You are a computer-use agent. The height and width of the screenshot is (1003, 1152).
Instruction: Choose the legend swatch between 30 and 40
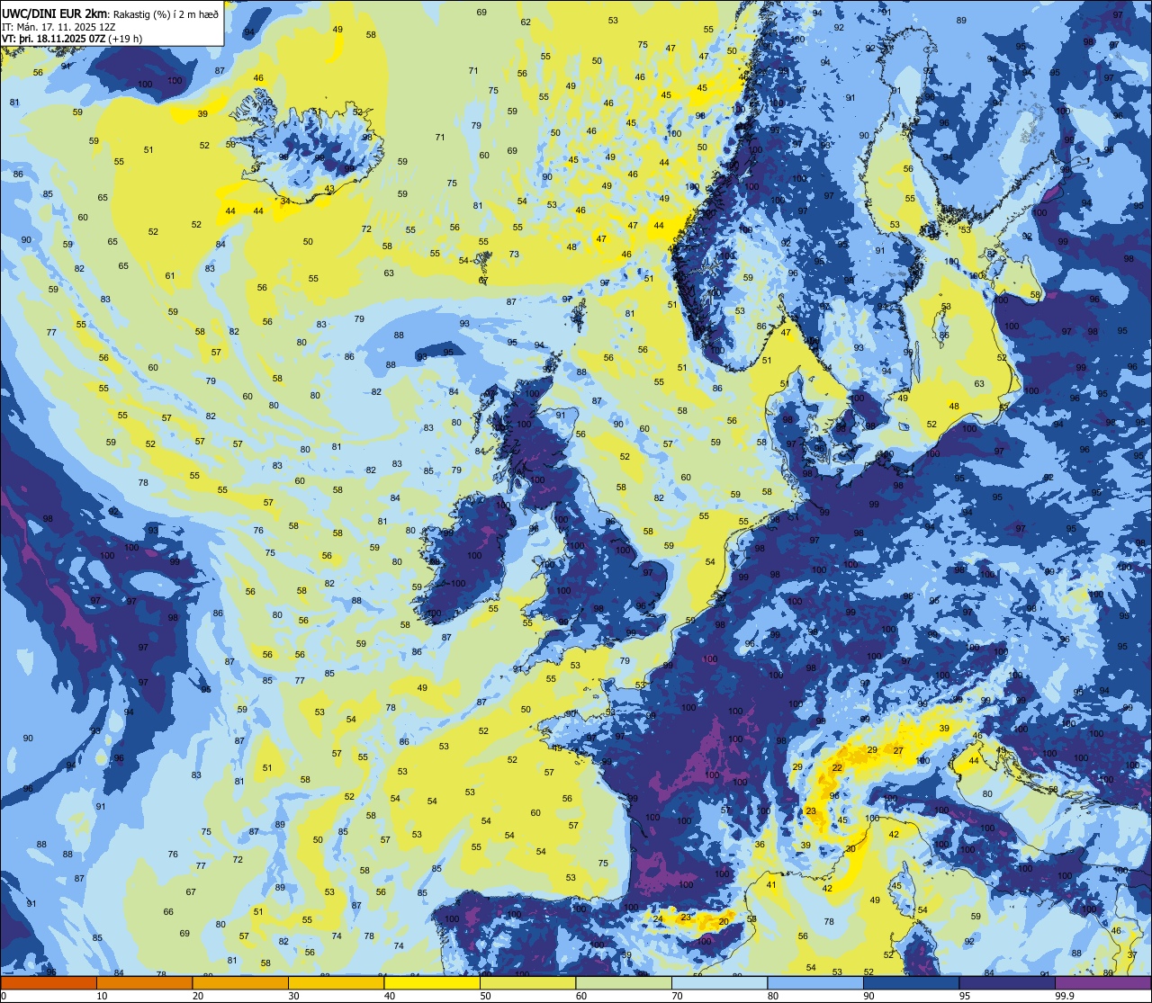(x=336, y=982)
